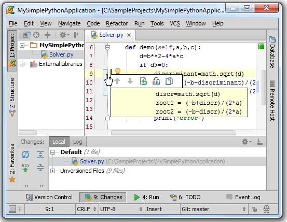Click the copy icon in change popup
Screen dimensions: 287x222
169,81
